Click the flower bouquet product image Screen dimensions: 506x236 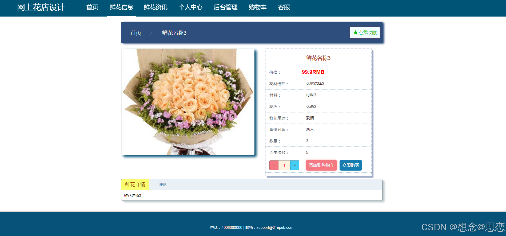click(x=188, y=102)
